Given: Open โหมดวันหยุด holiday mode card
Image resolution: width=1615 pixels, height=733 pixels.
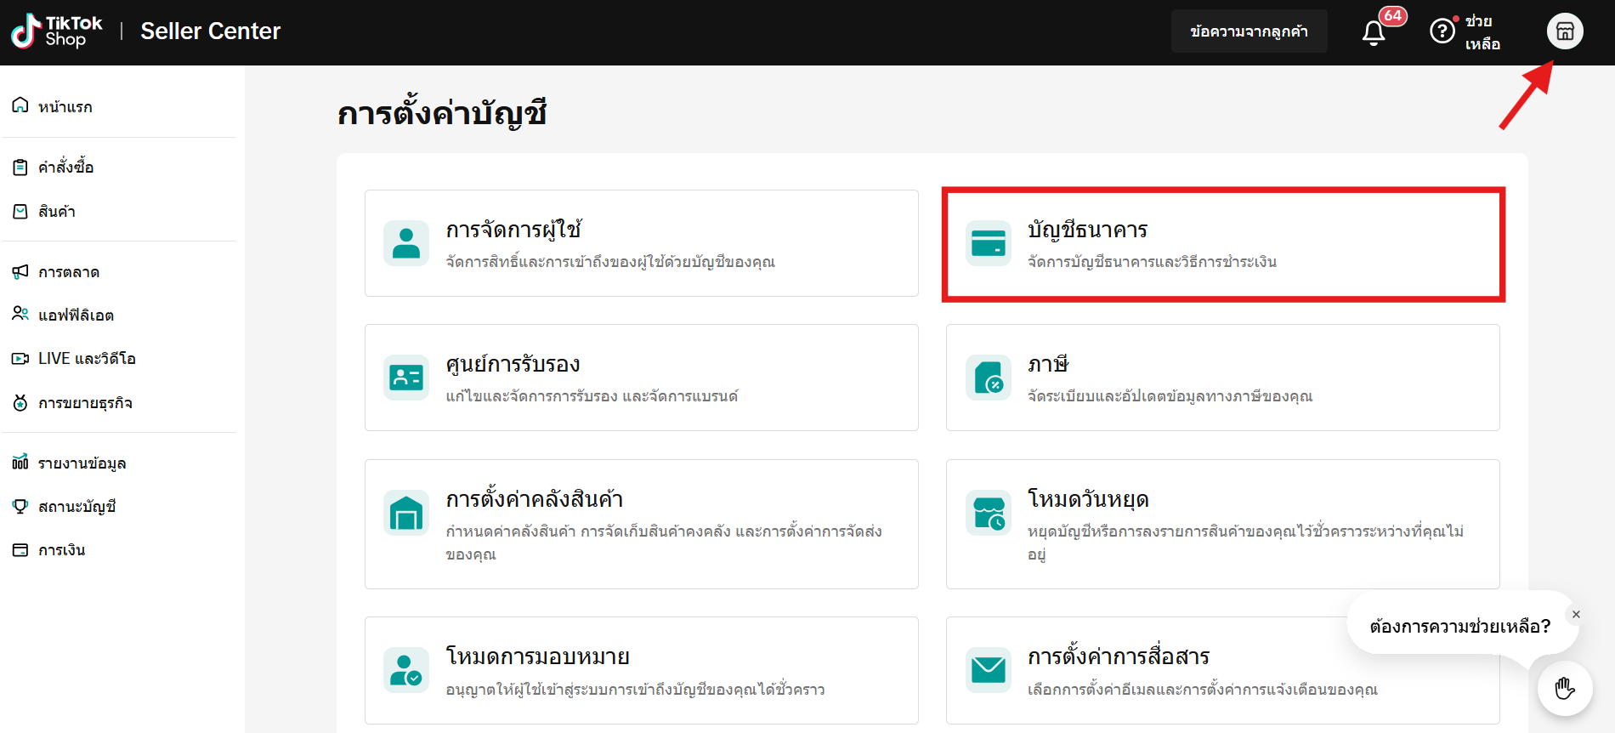Looking at the screenshot, I should point(1222,524).
